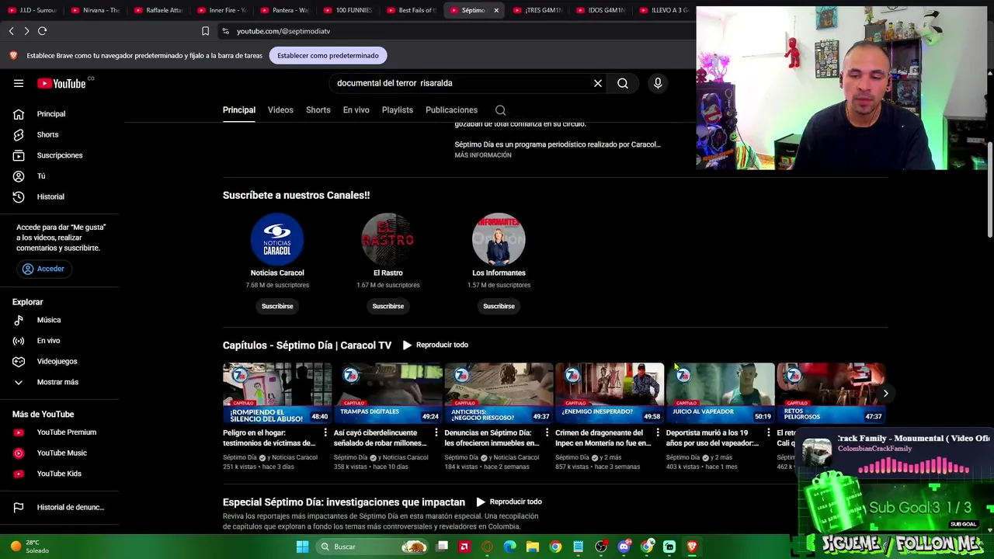
Task: Subscribe to El Rastro
Action: pyautogui.click(x=388, y=306)
